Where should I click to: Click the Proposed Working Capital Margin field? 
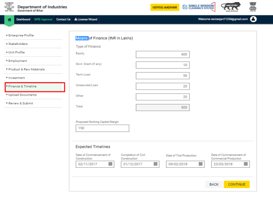102,128
